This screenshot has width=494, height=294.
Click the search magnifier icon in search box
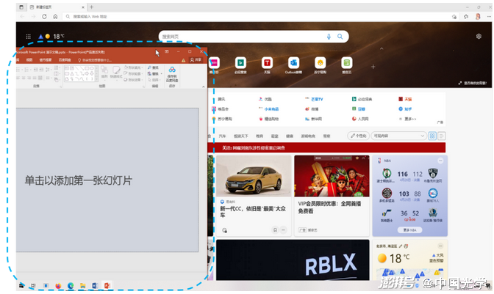[340, 36]
